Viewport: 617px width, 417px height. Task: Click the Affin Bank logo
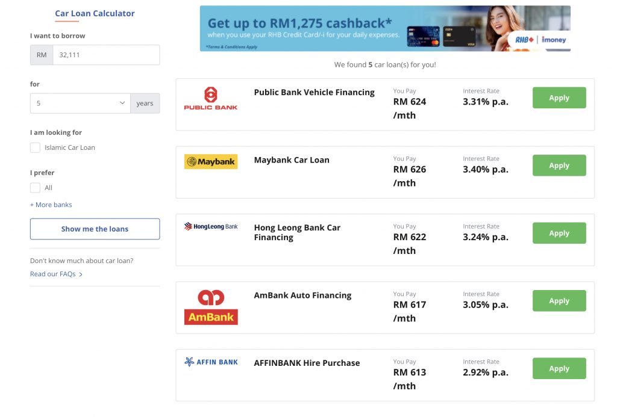pyautogui.click(x=210, y=362)
